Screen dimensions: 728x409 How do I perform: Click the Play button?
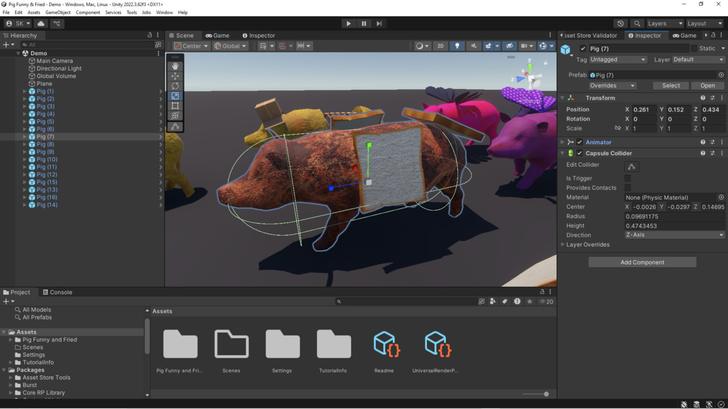coord(348,24)
